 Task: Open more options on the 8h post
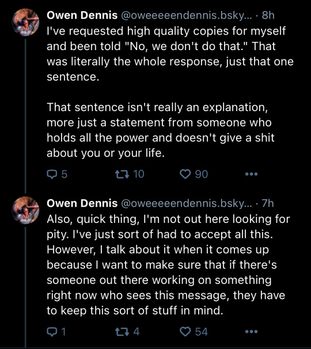(x=251, y=174)
